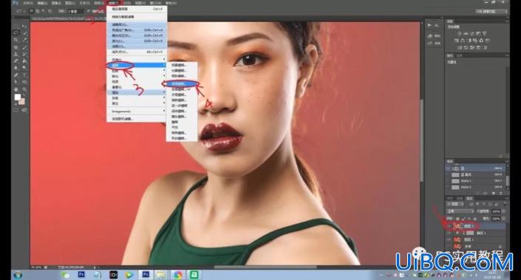Choose 高斯模糊 (Gaussian Blur) in the submenu
Viewport: 521px width, 280px height.
point(182,100)
